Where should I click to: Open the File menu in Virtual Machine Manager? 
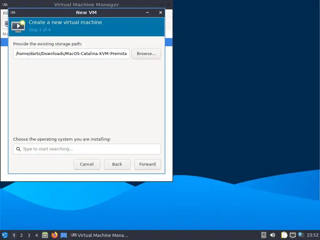click(x=5, y=13)
